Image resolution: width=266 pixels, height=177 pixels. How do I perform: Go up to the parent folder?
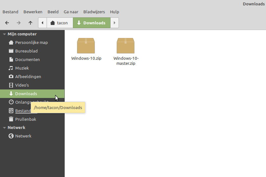point(30,23)
